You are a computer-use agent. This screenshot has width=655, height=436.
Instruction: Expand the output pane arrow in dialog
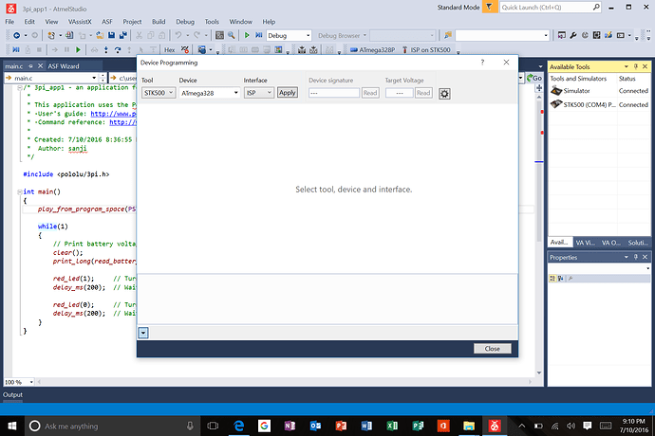[143, 332]
